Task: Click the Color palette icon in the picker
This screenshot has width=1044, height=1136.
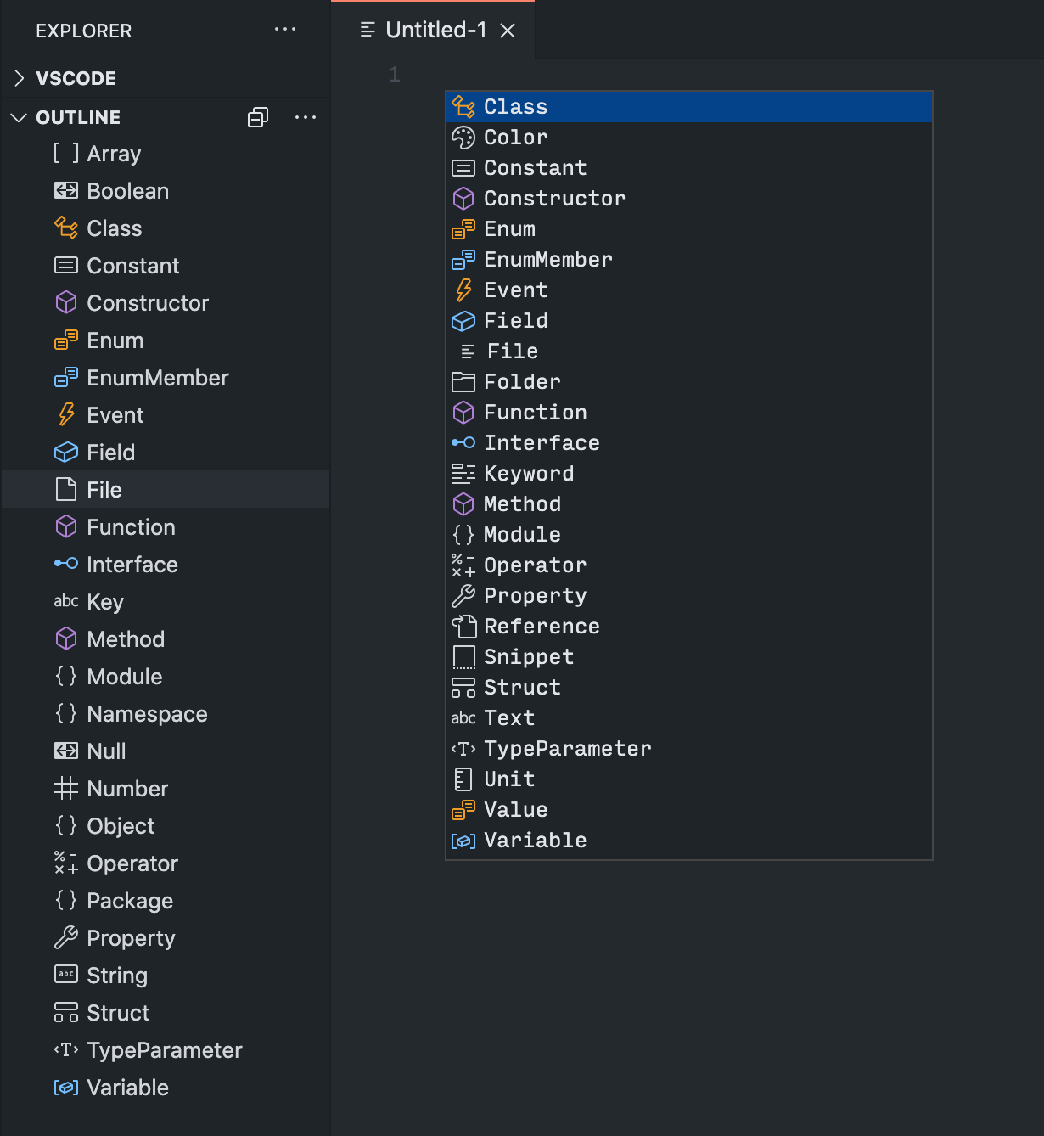Action: pos(463,137)
